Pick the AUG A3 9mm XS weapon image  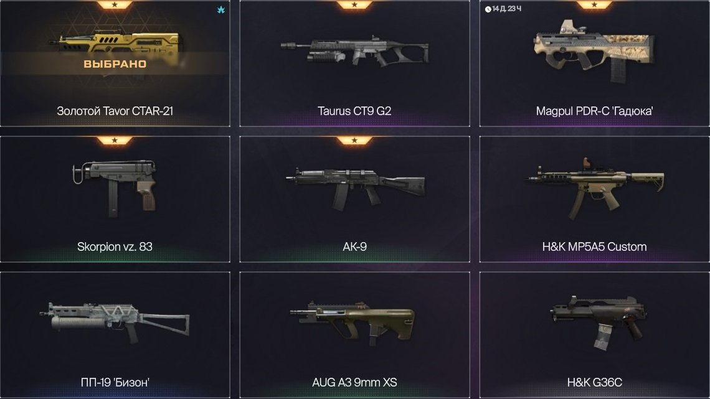[353, 324]
